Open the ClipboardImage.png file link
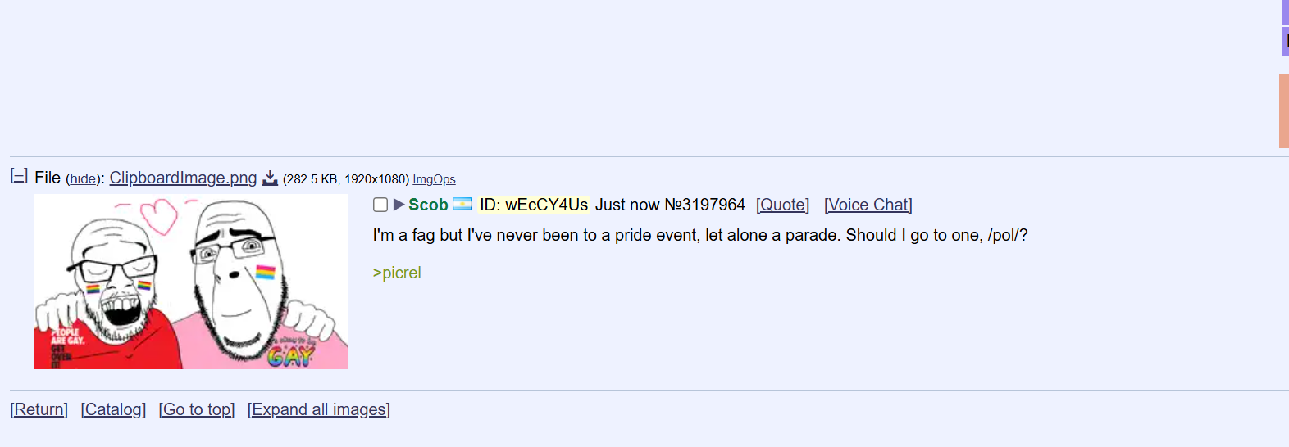 183,178
